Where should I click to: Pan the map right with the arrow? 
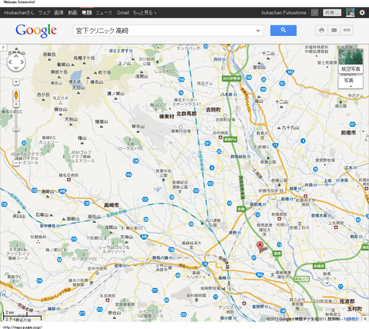[22, 61]
